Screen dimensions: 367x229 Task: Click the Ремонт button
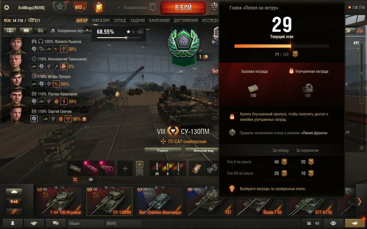(163, 151)
